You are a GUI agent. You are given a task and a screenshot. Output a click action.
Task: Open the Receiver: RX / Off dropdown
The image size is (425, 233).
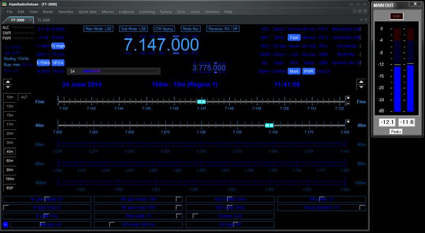(x=223, y=29)
